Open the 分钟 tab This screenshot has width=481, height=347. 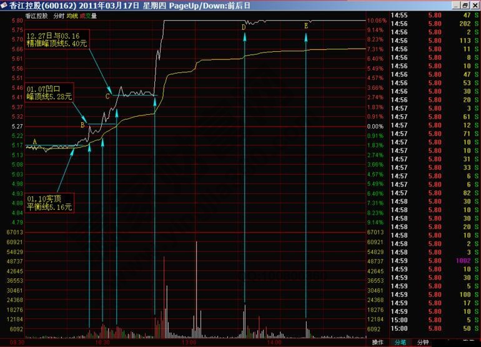pyautogui.click(x=423, y=342)
